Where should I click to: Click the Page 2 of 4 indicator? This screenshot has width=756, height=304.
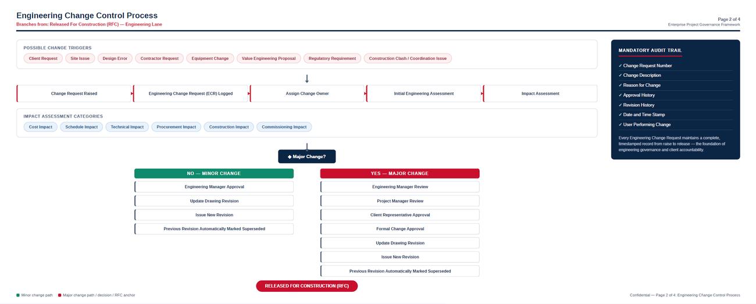(729, 19)
